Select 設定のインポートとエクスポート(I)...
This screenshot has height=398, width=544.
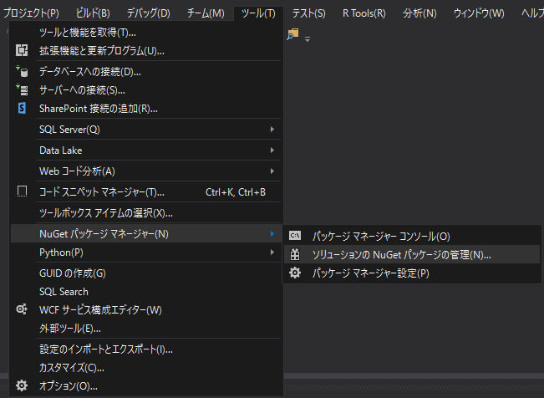[146, 349]
